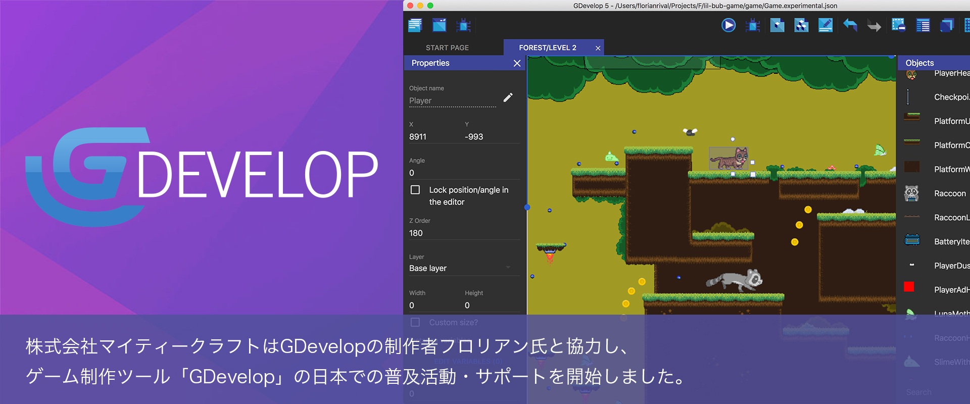Open the project manager icon in toolbar
This screenshot has height=404, width=970.
coord(415,25)
